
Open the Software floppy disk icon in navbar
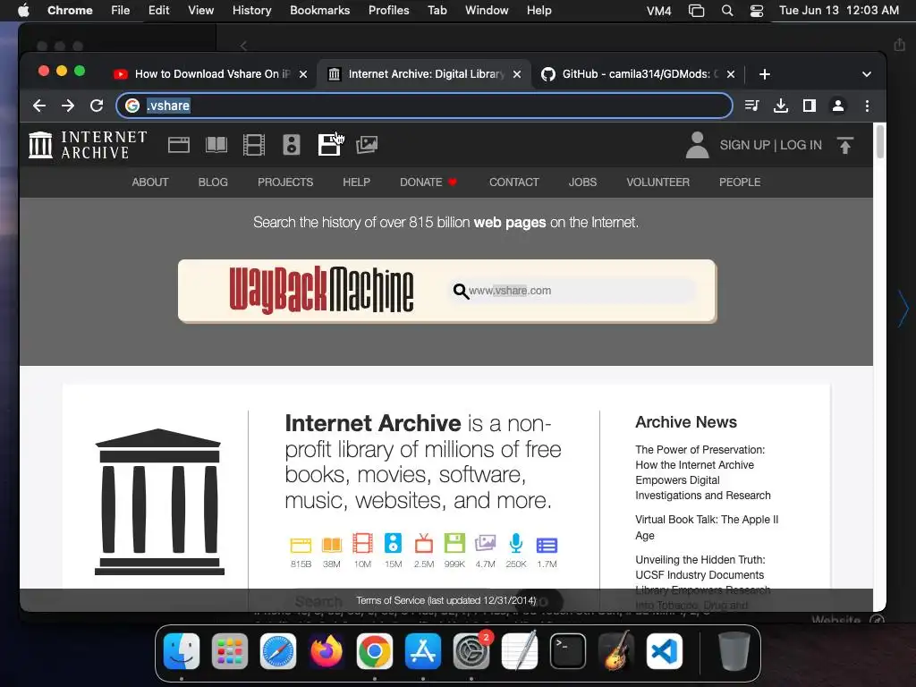pos(329,144)
